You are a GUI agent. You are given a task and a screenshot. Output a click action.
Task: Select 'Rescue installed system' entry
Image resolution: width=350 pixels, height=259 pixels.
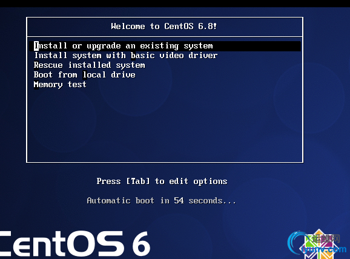coord(89,65)
